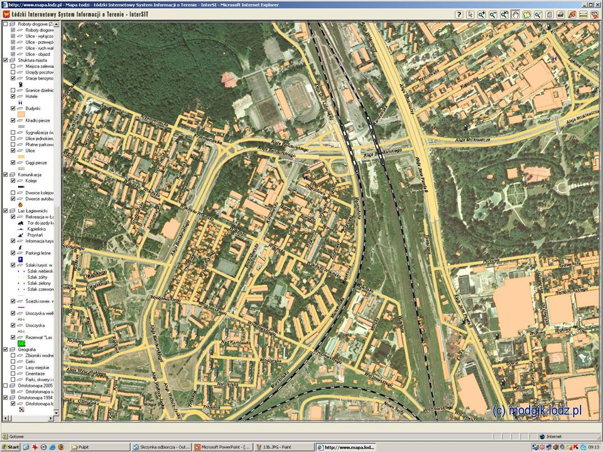Uncheck the Ortofotomapa 1994 group checkbox

point(6,398)
